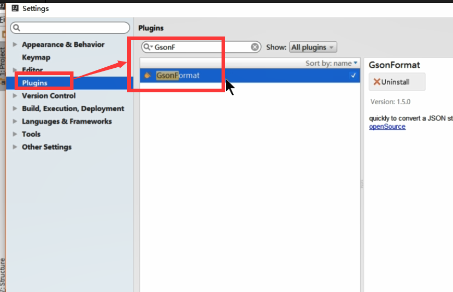Viewport: 453px width, 292px height.
Task: Select Tools in settings tree
Action: [31, 134]
